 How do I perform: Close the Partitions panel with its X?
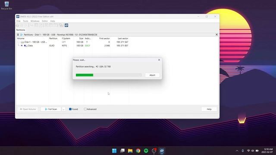click(x=216, y=34)
